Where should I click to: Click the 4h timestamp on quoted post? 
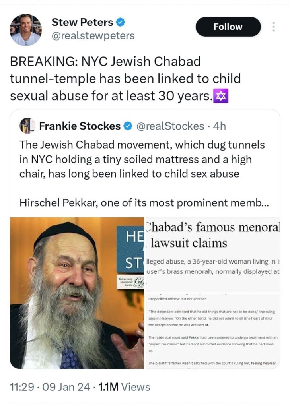[220, 126]
